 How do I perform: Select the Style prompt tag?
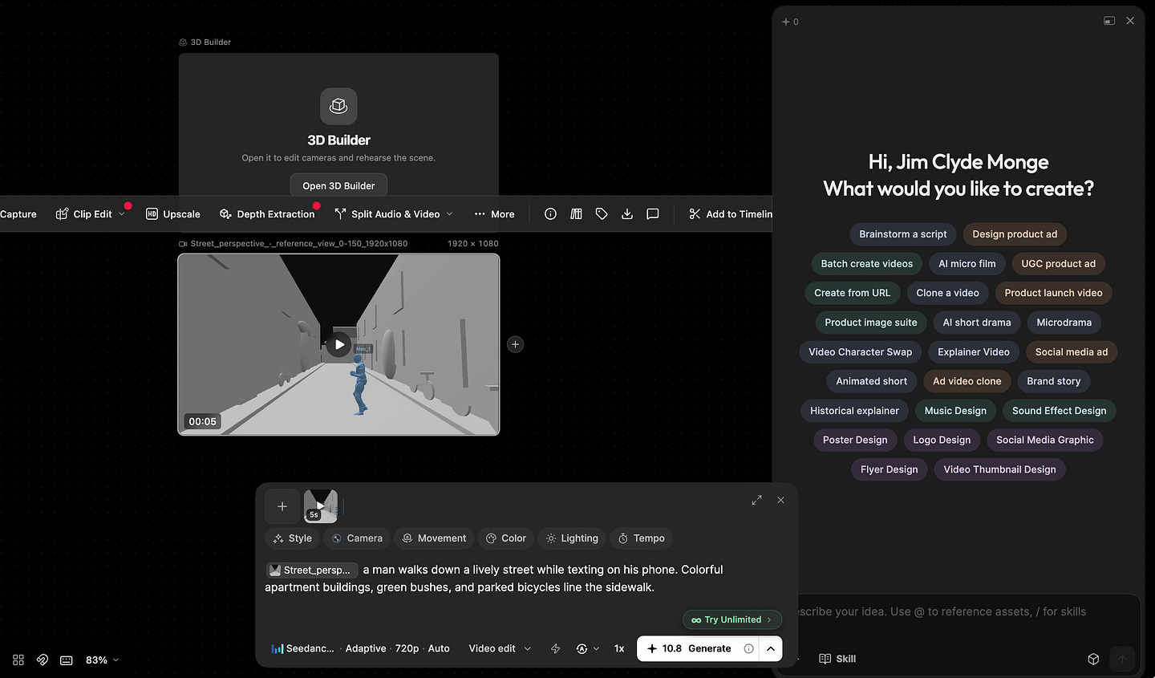click(292, 538)
